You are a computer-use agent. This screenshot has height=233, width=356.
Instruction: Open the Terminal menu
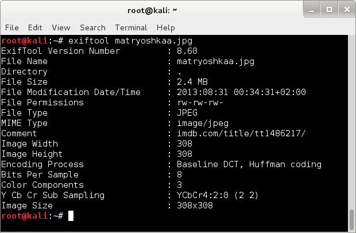coord(131,27)
